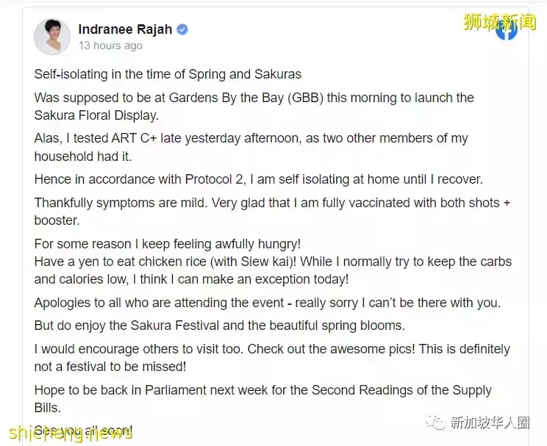Click the 'Sakura Floral Display.' line
Viewport: 547px width, 446px height.
[96, 115]
